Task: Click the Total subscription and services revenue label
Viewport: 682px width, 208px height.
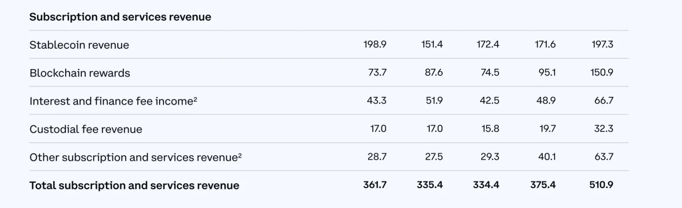Action: 134,185
